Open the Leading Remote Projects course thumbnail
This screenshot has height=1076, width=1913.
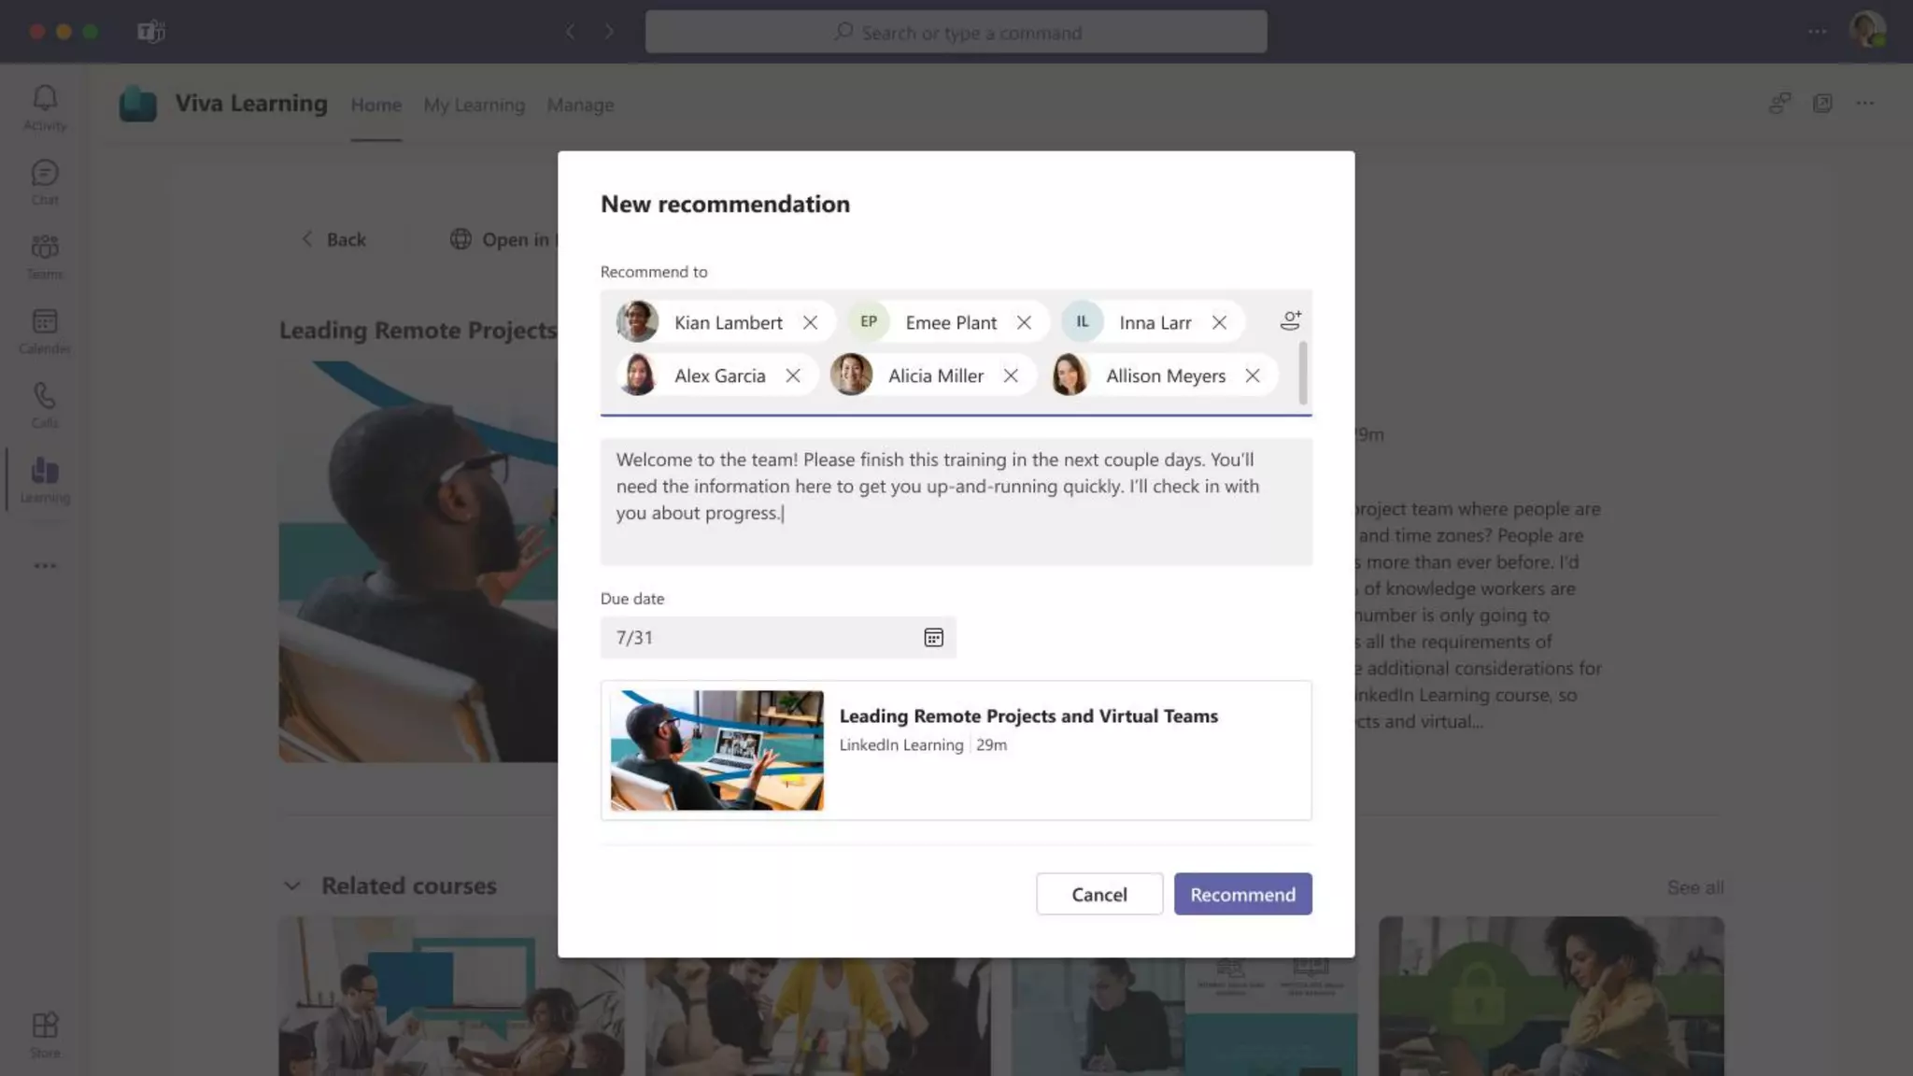(716, 750)
